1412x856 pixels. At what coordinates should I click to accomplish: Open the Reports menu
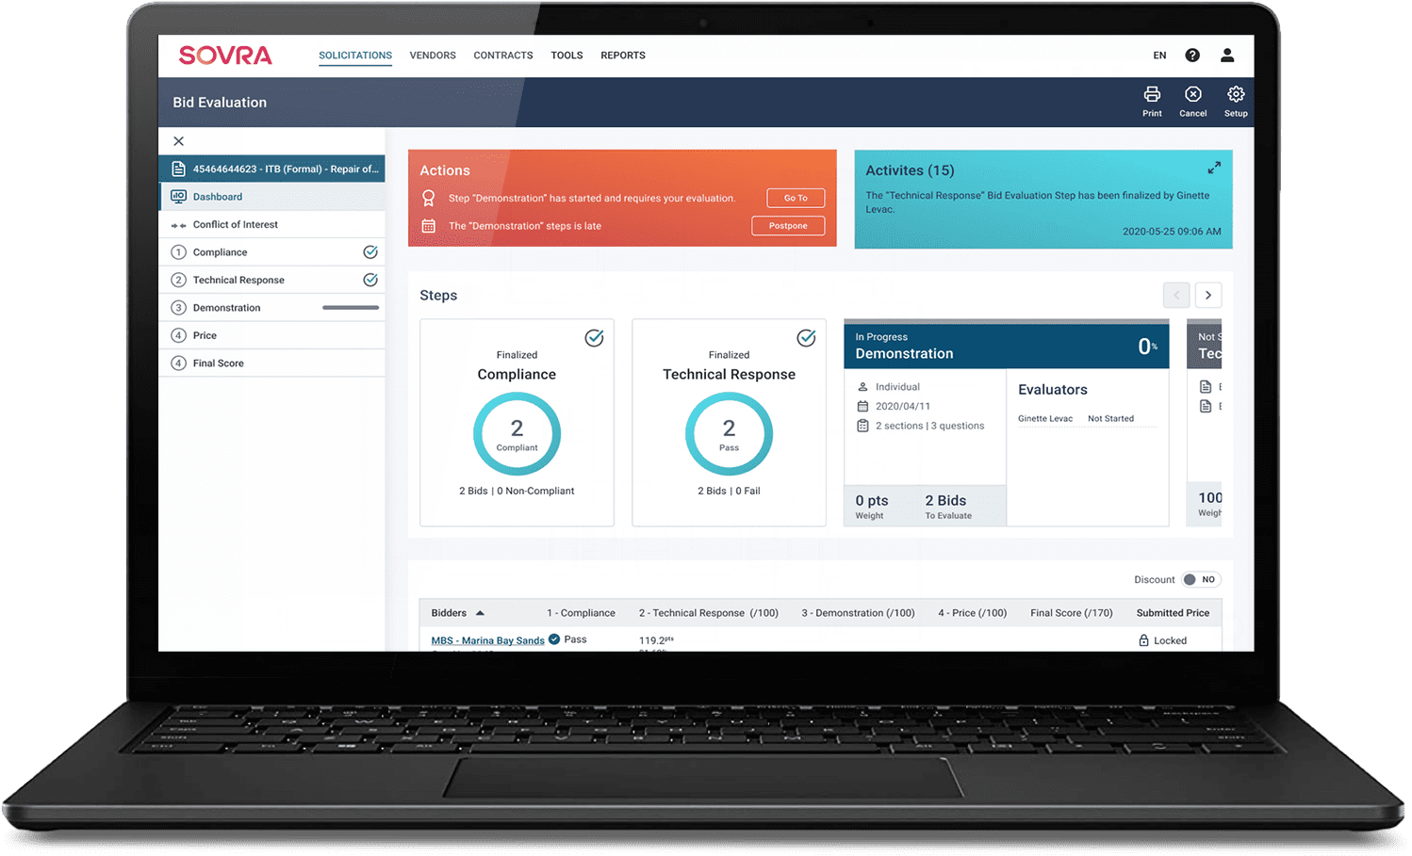pyautogui.click(x=623, y=56)
